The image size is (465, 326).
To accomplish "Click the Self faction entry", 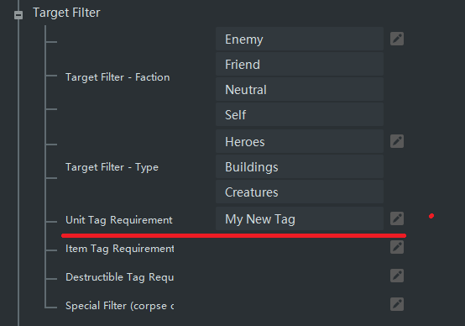I will click(x=300, y=115).
